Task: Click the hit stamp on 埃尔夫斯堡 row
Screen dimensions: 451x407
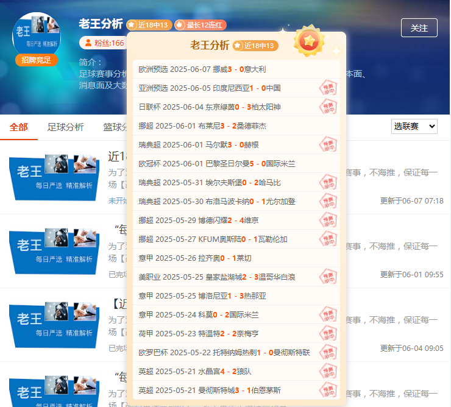Action: (x=328, y=183)
